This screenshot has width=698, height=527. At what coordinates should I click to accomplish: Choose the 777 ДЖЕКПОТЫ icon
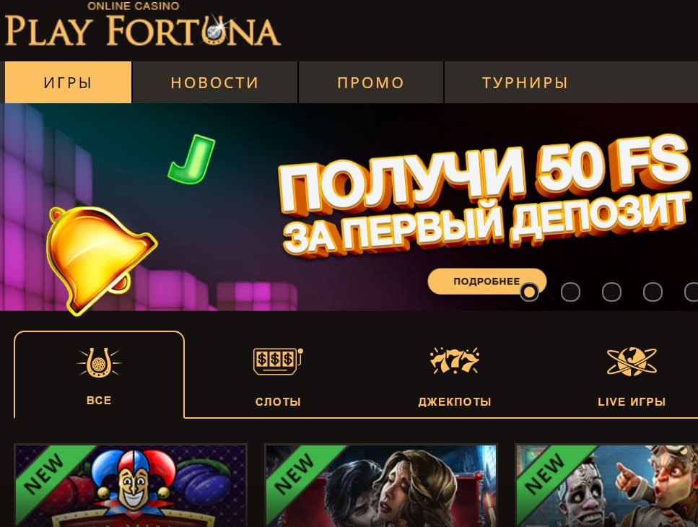click(x=455, y=360)
